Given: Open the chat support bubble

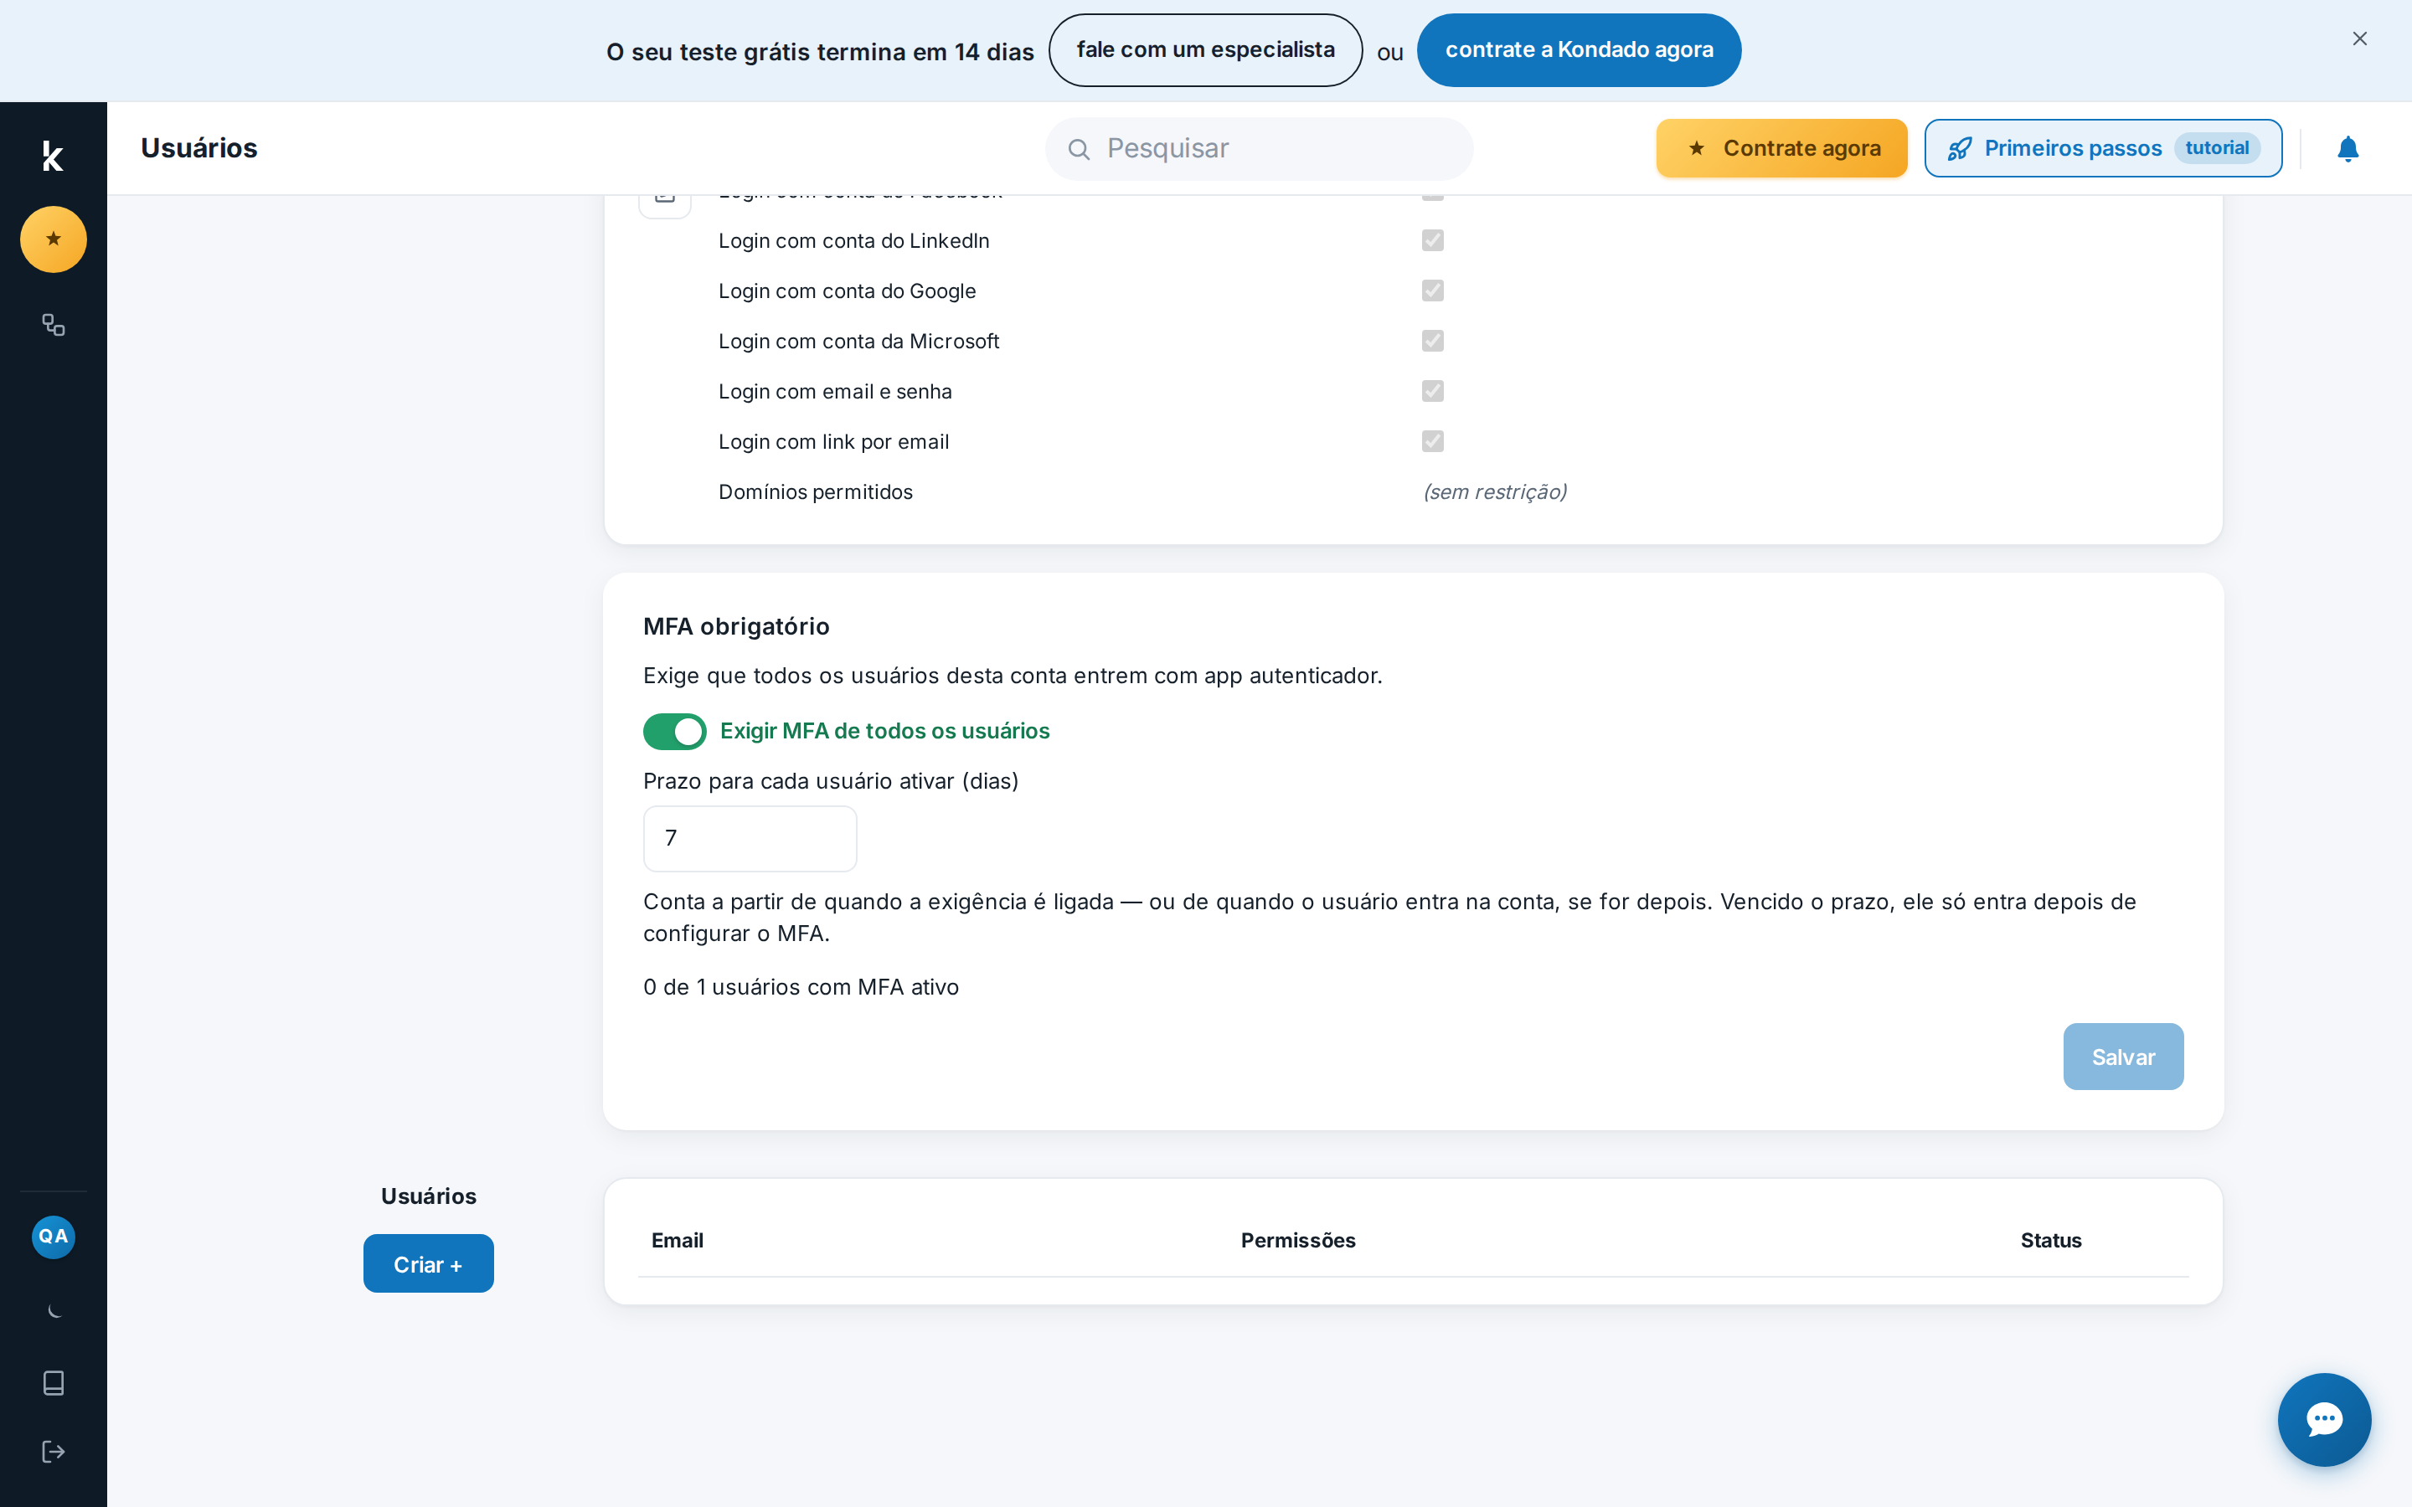Looking at the screenshot, I should 2323,1418.
